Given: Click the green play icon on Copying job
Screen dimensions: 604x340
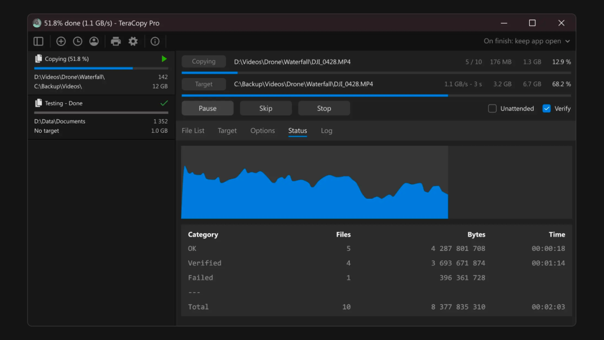Looking at the screenshot, I should 164,59.
